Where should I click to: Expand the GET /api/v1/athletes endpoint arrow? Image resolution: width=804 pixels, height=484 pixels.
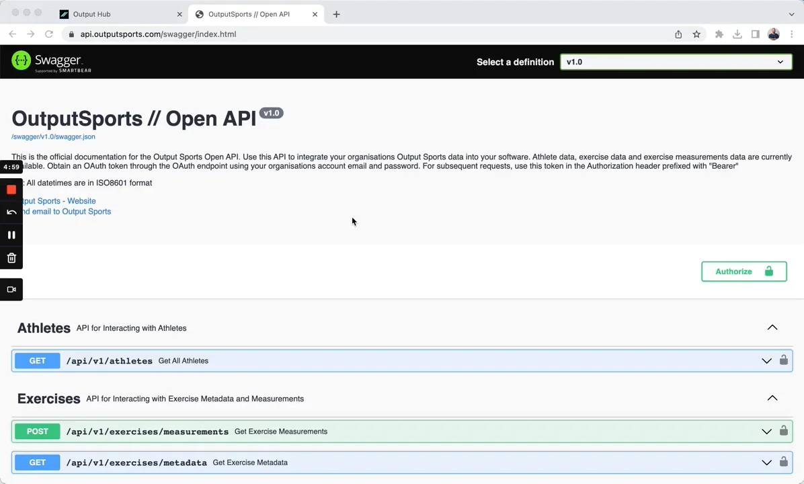pos(766,361)
